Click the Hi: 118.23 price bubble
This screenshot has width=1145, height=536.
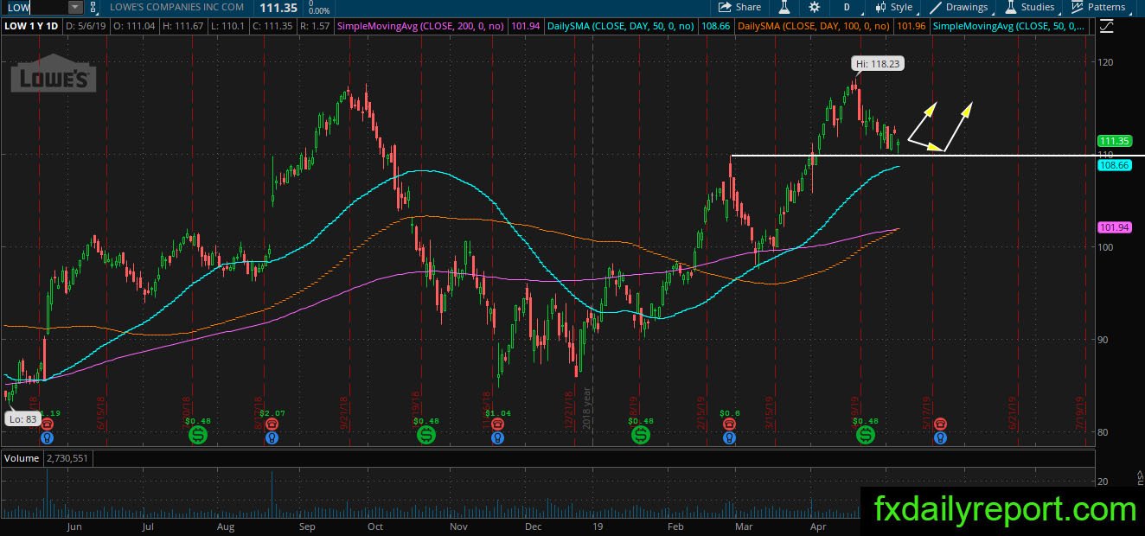(x=878, y=63)
